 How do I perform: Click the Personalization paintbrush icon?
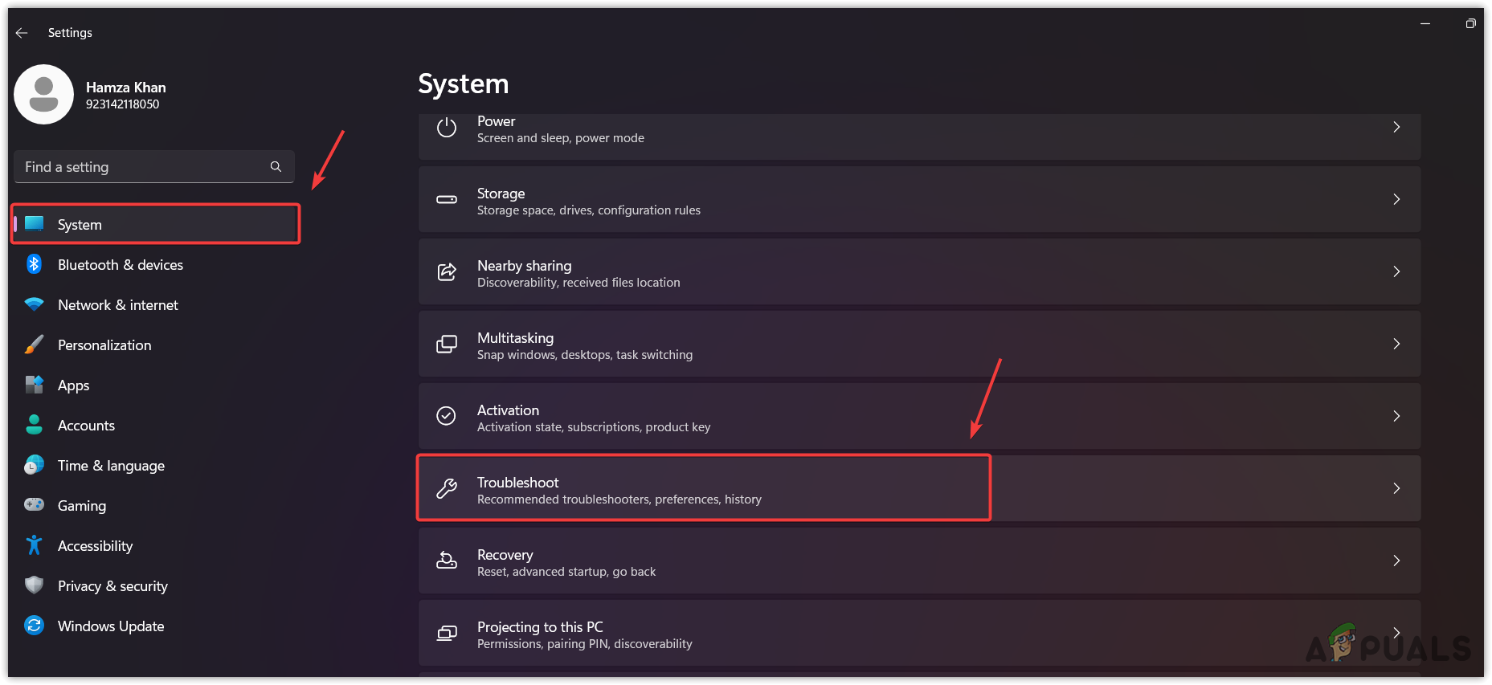click(x=34, y=345)
